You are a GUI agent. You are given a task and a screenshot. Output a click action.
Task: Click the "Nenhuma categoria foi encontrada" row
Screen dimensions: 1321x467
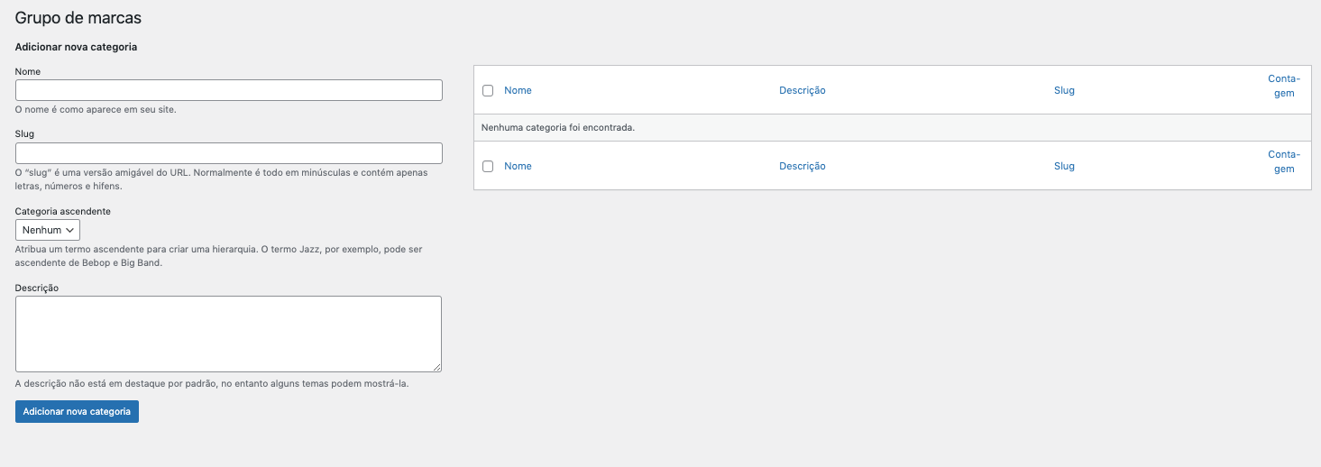point(558,127)
